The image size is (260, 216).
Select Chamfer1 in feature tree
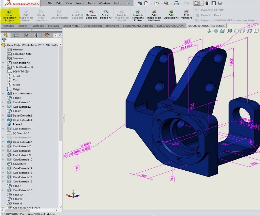pos(17,164)
